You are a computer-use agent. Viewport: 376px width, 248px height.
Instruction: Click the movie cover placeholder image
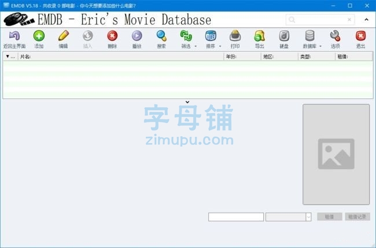pos(336,154)
